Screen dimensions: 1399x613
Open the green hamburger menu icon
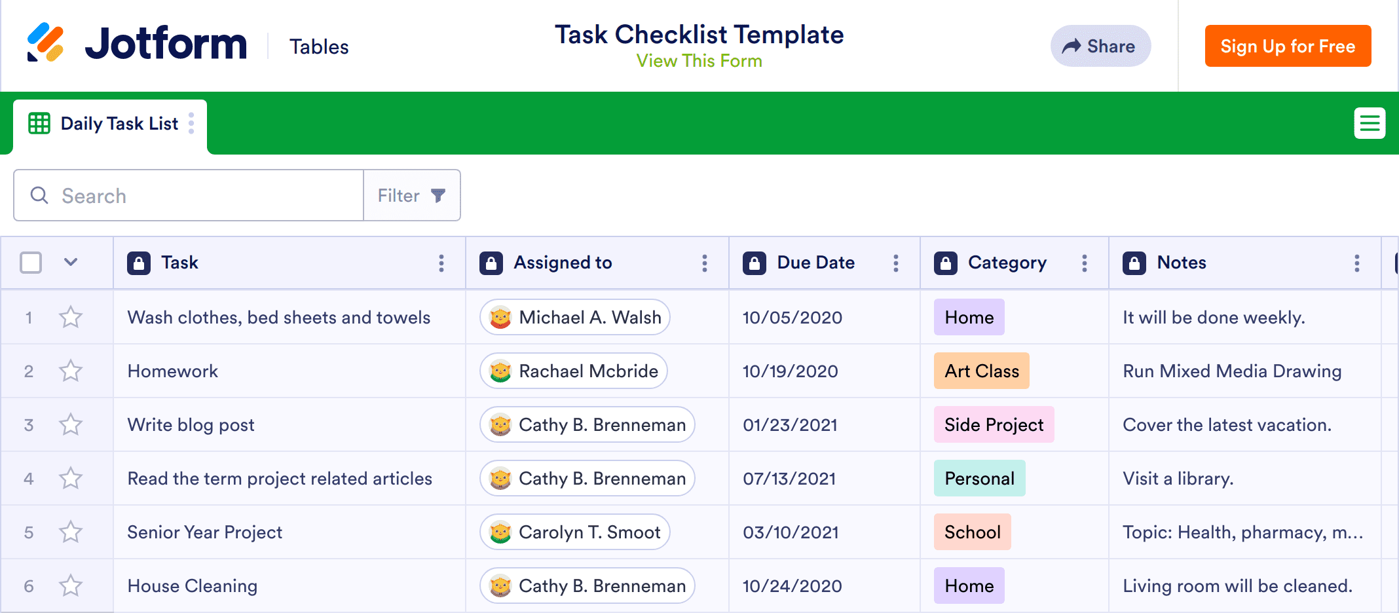1370,123
